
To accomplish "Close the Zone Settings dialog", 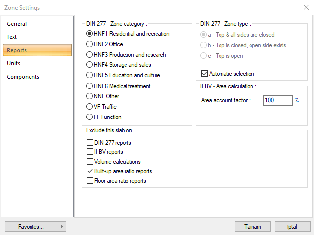I will pyautogui.click(x=306, y=7).
